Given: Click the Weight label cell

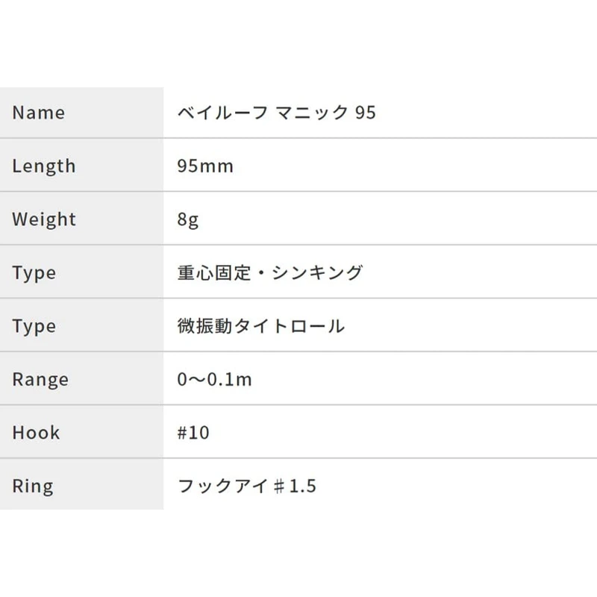Looking at the screenshot, I should [x=44, y=219].
